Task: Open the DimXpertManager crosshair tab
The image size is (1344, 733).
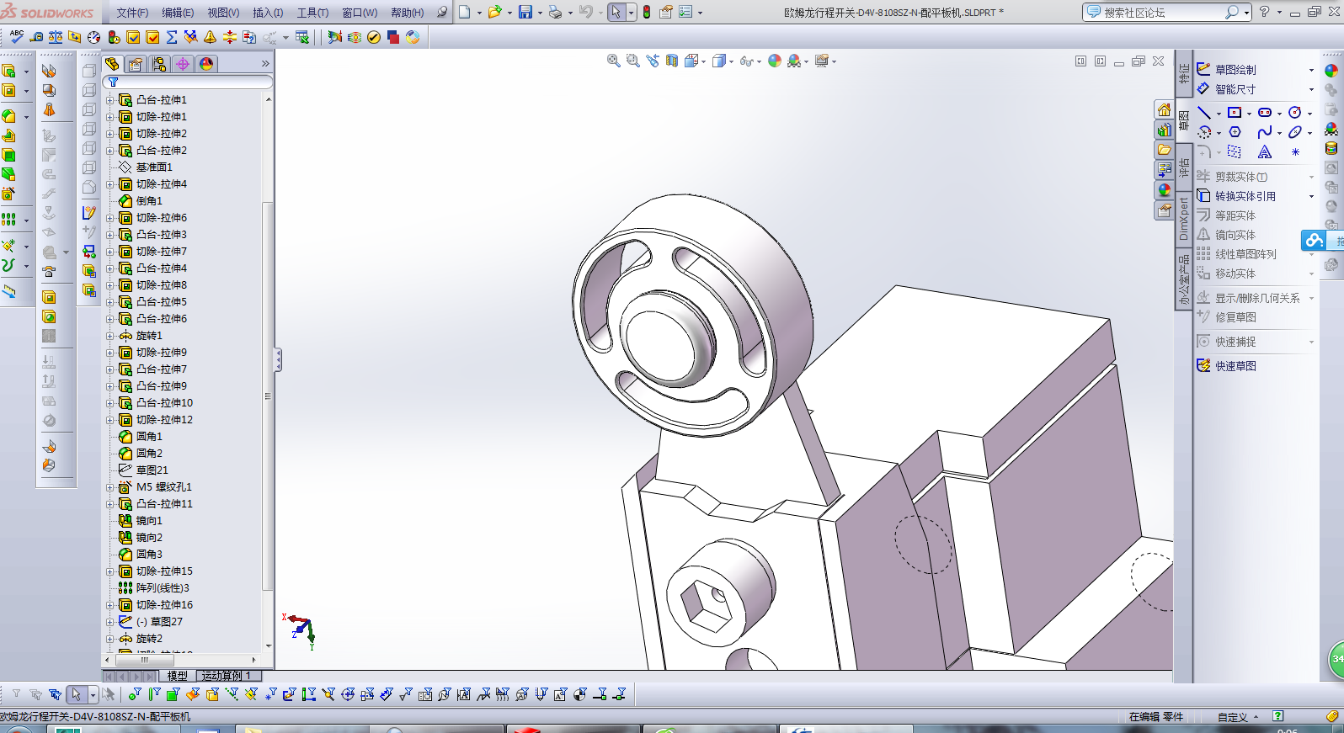Action: (183, 64)
